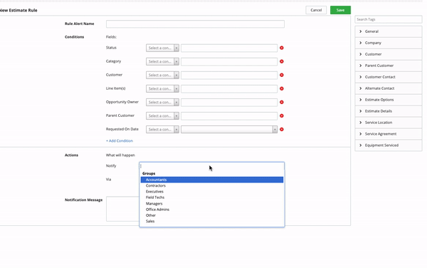The height and width of the screenshot is (268, 427).
Task: Focus the Opportunity Owner value input
Action: click(x=229, y=102)
